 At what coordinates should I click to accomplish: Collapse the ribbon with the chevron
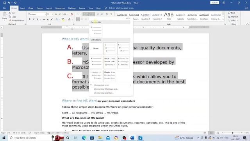click(x=247, y=24)
